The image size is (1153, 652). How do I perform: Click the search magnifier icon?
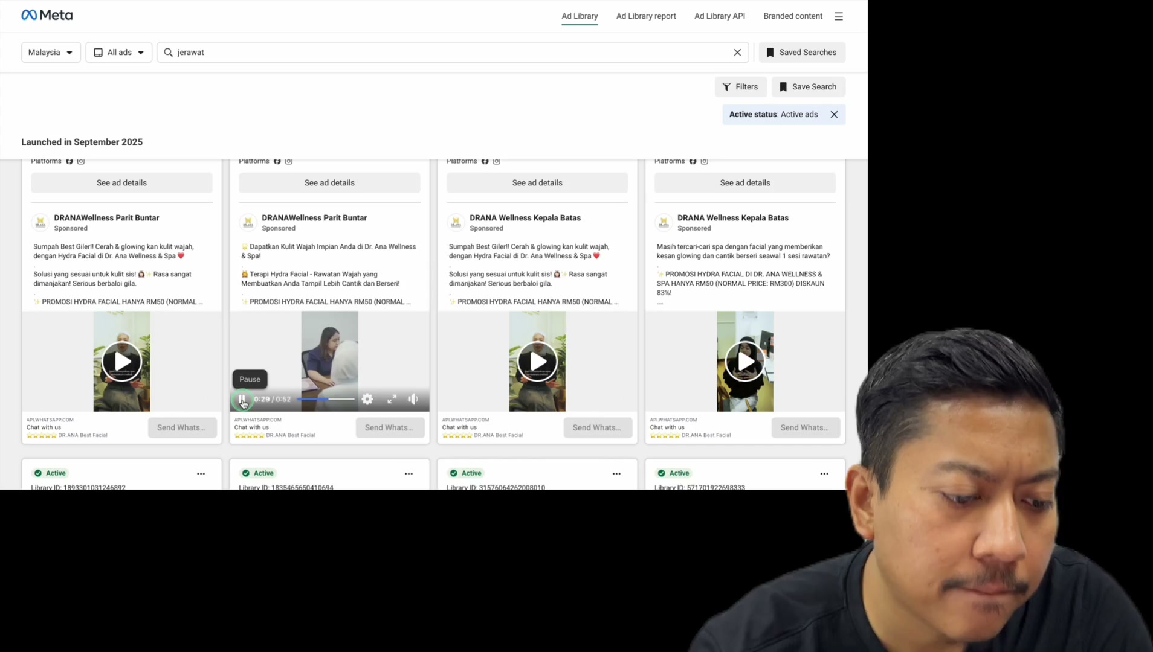tap(169, 53)
